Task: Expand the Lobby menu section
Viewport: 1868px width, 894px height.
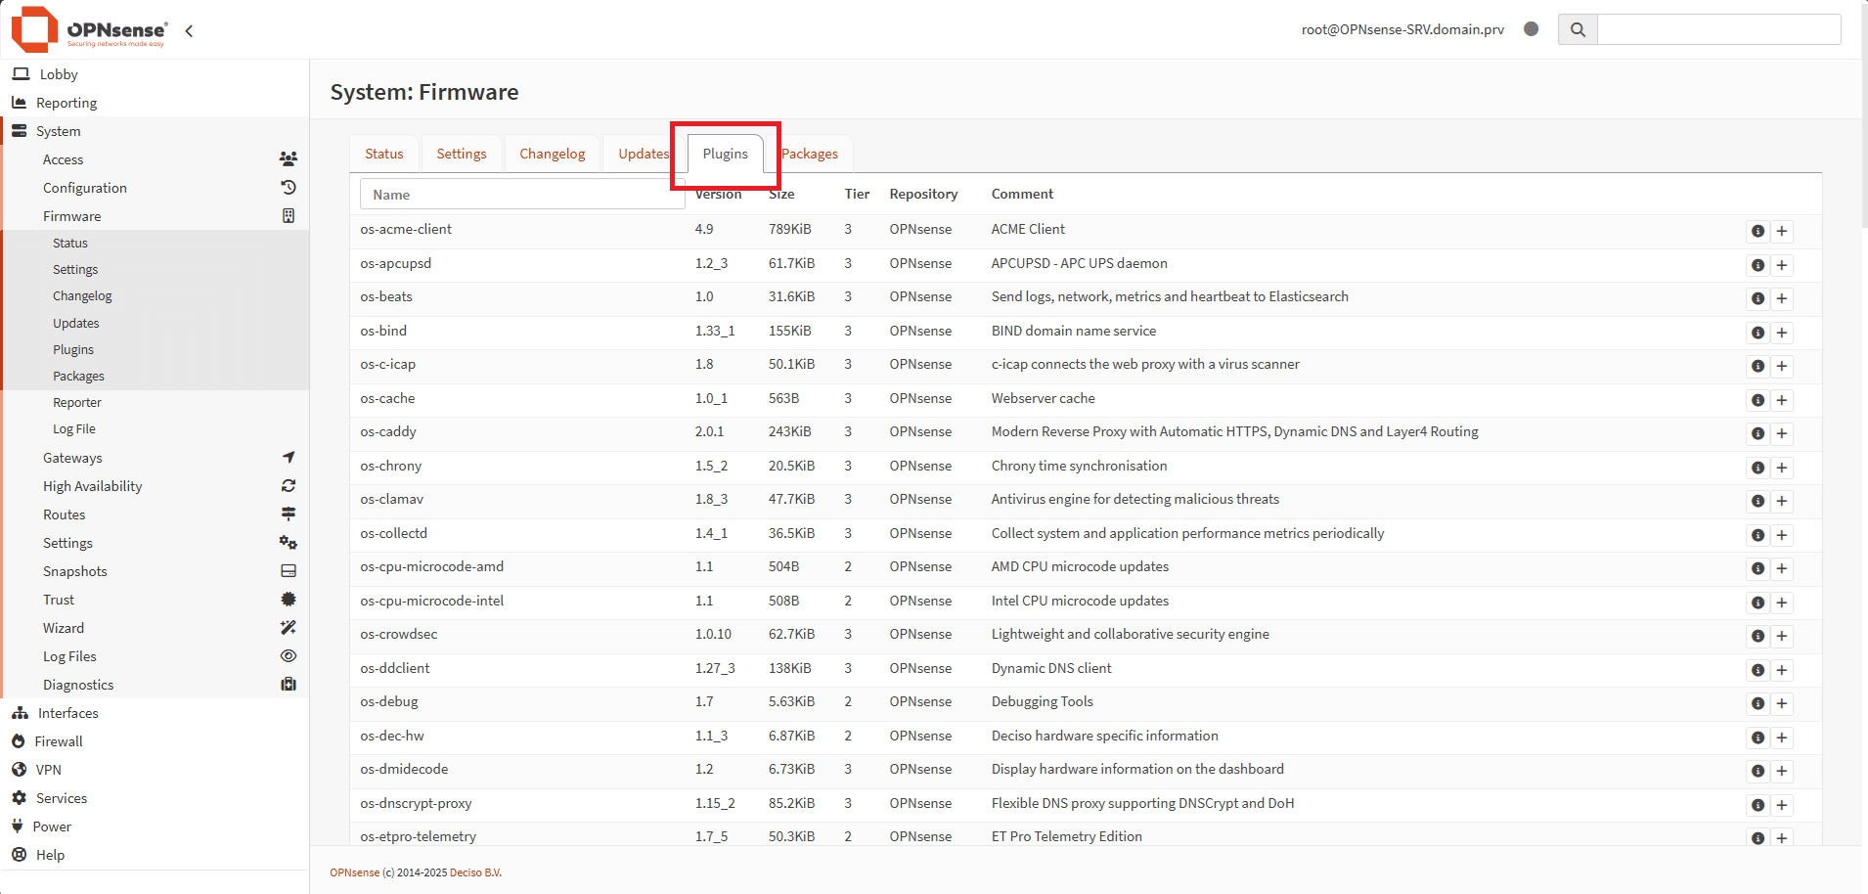Action: pos(155,74)
